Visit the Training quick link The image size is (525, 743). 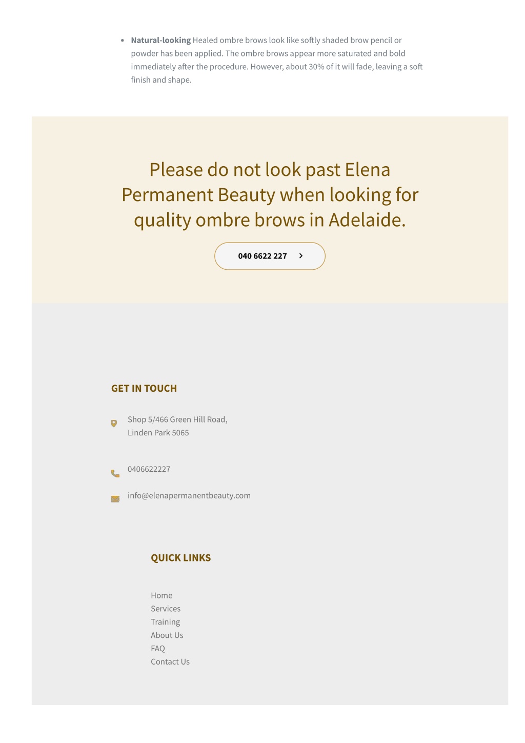[x=165, y=622]
